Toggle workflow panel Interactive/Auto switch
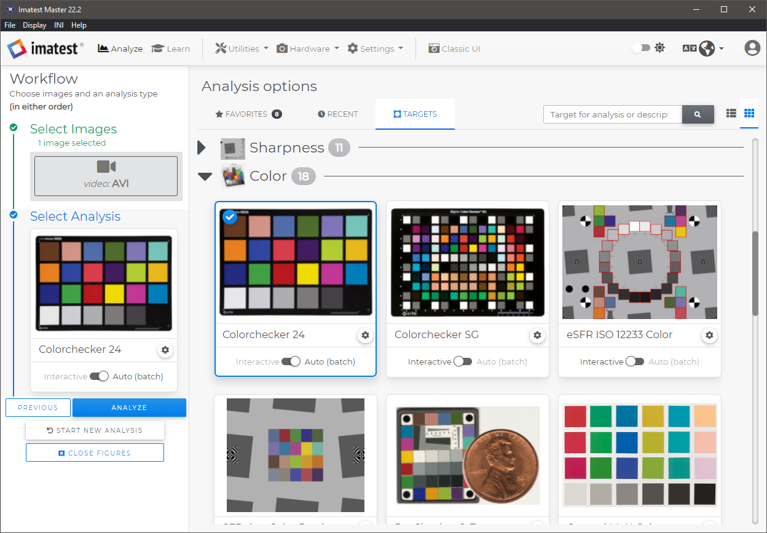The height and width of the screenshot is (533, 767). click(x=99, y=376)
